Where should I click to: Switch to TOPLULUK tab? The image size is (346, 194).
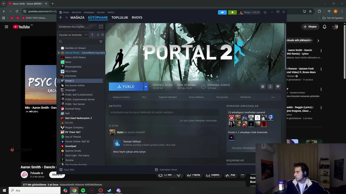click(120, 18)
